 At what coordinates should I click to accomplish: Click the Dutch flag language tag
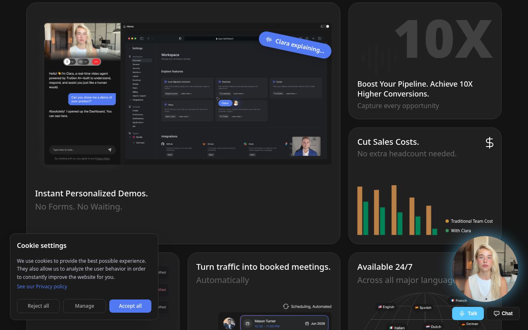(x=434, y=327)
